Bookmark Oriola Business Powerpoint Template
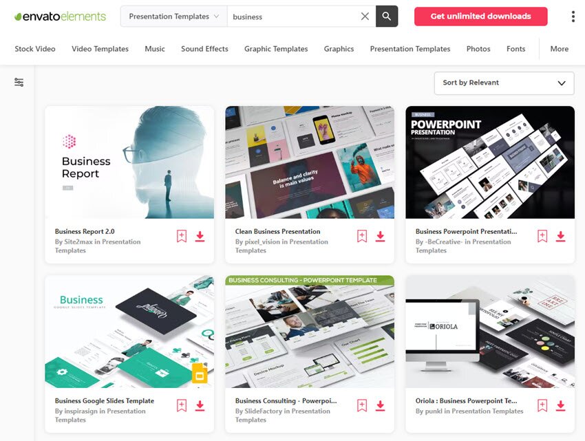The image size is (585, 441). click(542, 406)
